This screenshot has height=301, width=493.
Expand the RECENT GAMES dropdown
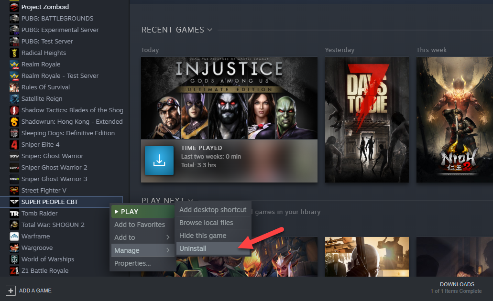tap(210, 30)
